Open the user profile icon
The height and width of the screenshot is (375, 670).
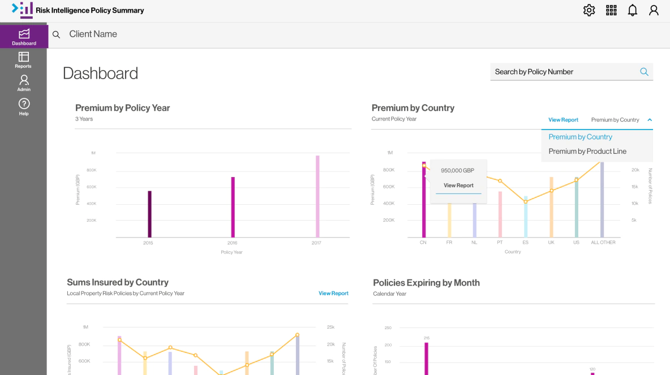[654, 10]
